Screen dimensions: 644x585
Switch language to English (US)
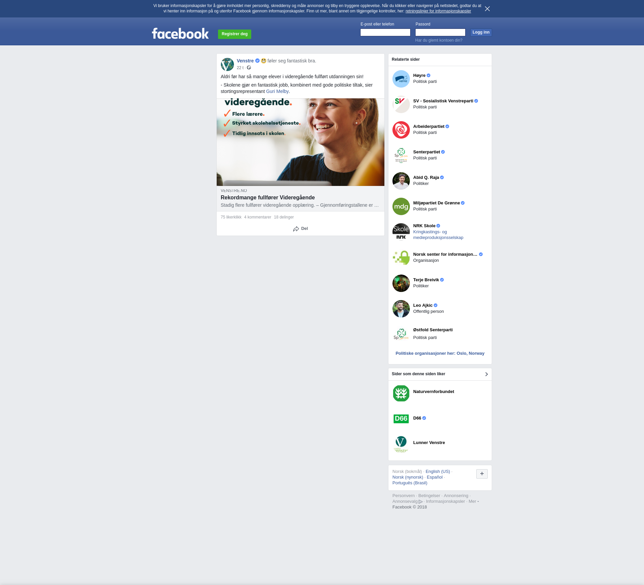[x=438, y=472]
